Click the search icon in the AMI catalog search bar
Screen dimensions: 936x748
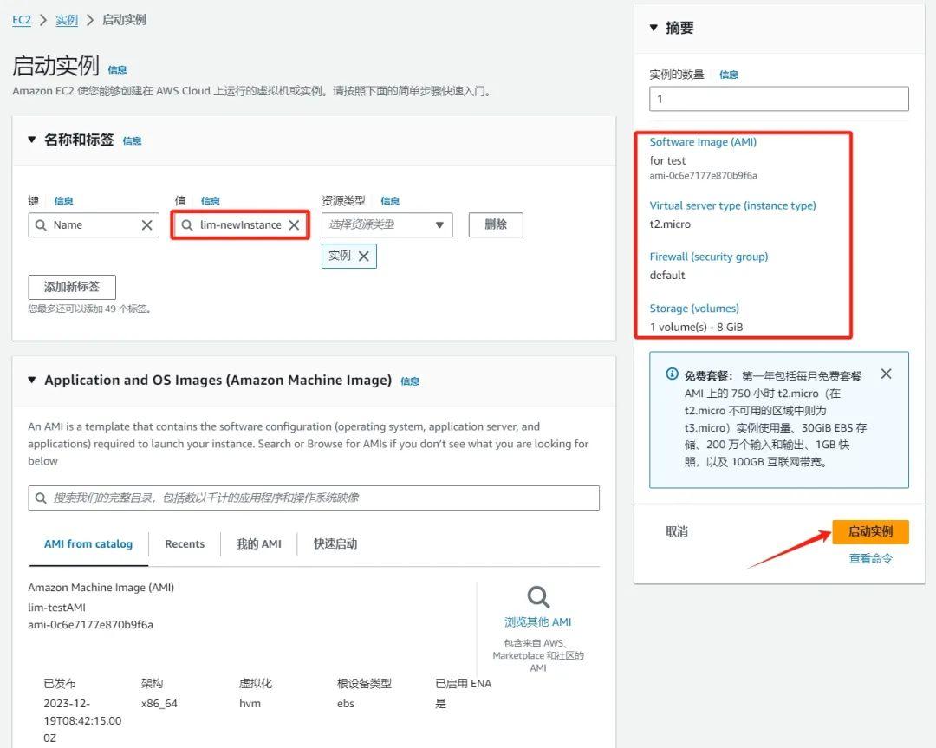(x=42, y=498)
